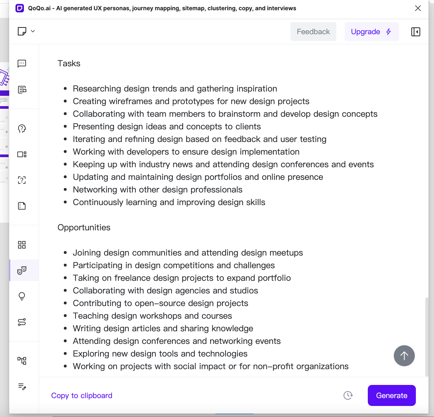
Task: Open the journey route sidebar icon
Action: coord(22,322)
